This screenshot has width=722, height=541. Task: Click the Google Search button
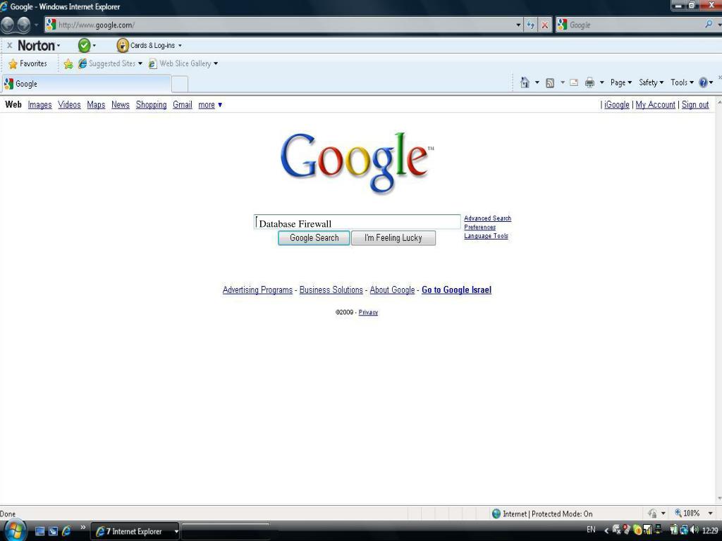[x=314, y=238]
